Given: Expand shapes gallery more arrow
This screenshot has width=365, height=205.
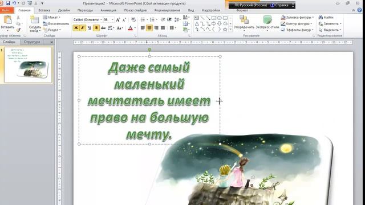Looking at the screenshot, I should pyautogui.click(x=230, y=30).
